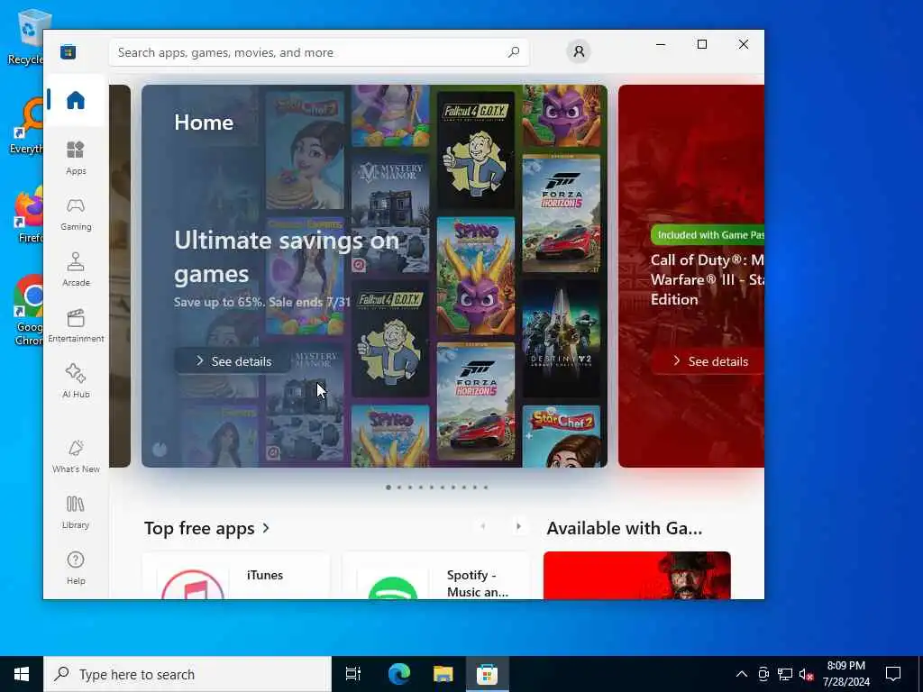
Task: Pause the banner carousel autoplay
Action: (160, 450)
